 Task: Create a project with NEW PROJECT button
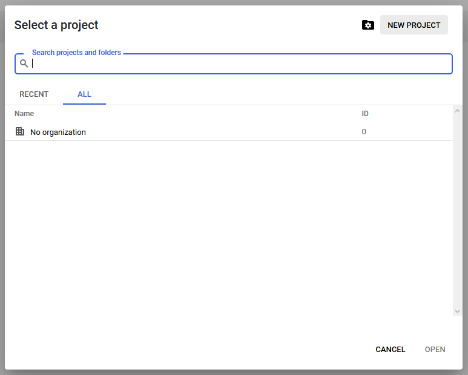click(414, 25)
